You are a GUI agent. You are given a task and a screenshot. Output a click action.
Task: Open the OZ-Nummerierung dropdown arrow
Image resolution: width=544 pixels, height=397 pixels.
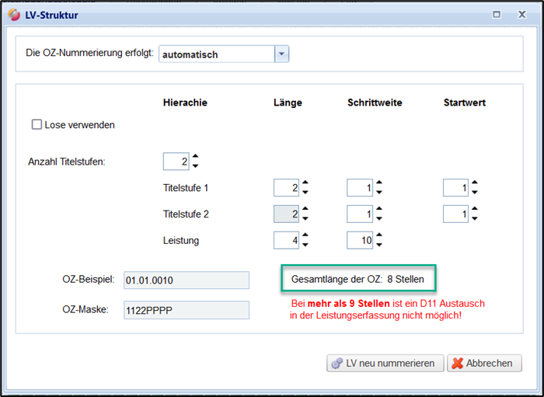click(x=281, y=54)
